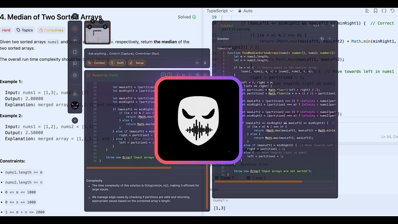Toggle the P button in Response header

163,75
